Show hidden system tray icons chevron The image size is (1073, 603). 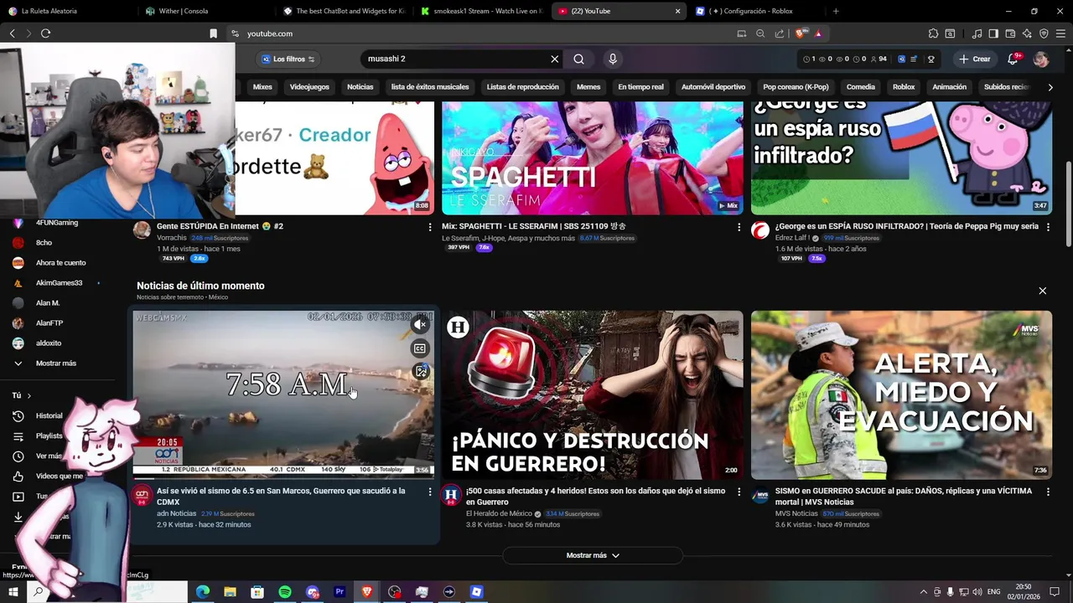click(x=924, y=592)
